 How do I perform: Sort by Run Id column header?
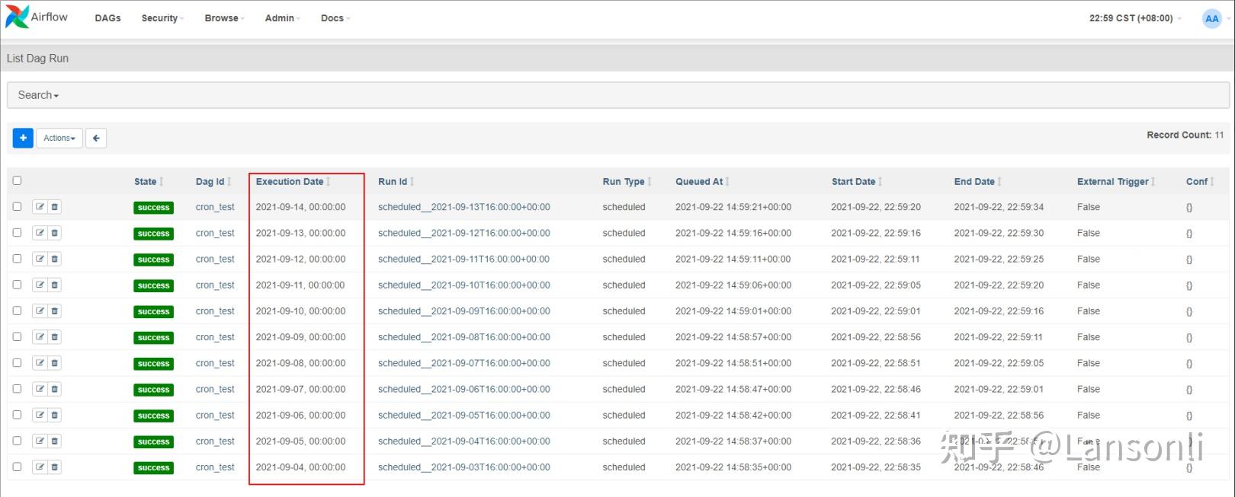point(396,182)
